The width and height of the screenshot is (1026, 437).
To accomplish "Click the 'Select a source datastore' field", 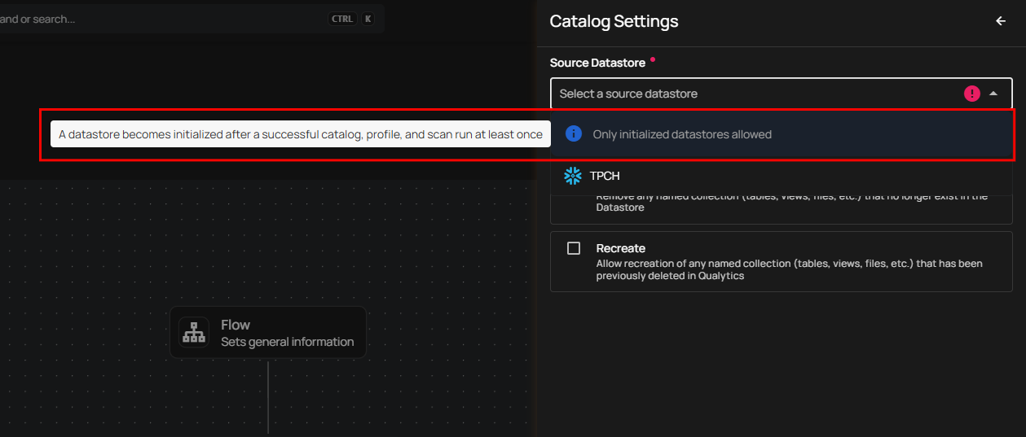I will pos(733,94).
